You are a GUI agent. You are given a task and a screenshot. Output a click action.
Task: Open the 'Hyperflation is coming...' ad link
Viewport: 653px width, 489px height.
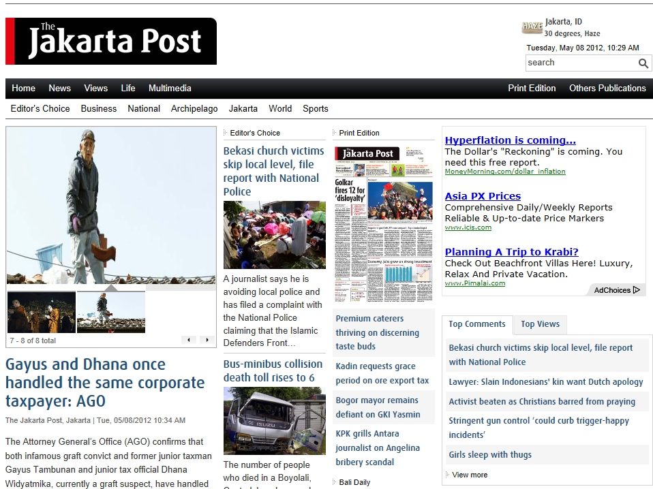pyautogui.click(x=510, y=140)
